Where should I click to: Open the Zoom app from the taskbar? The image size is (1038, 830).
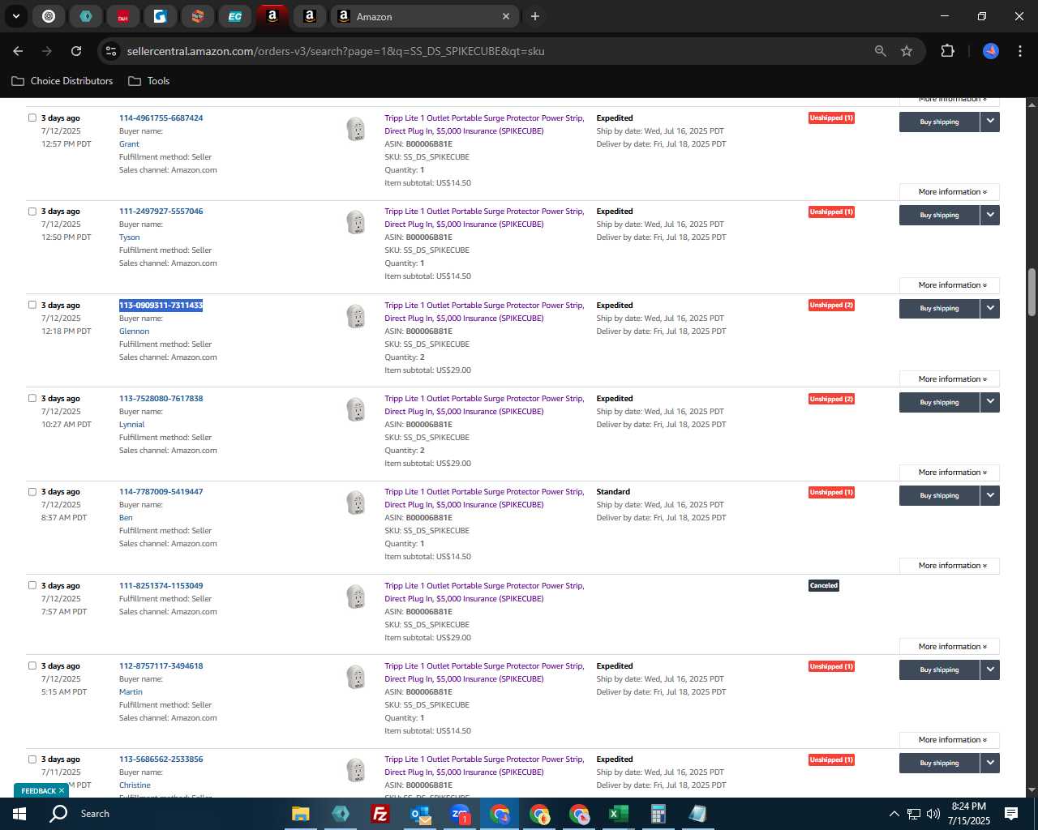click(x=460, y=814)
